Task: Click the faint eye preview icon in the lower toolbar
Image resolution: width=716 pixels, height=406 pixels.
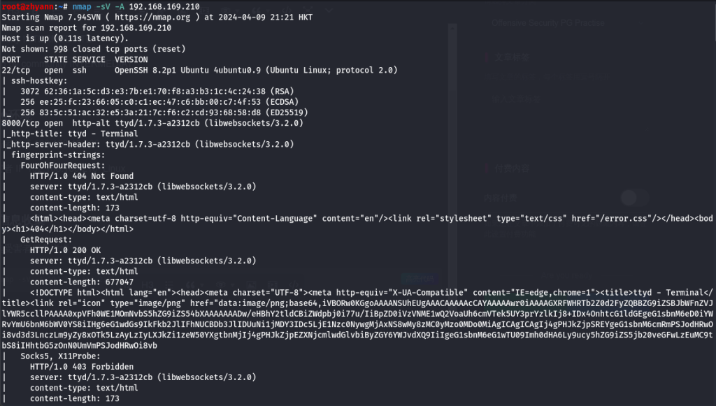Action: tap(220, 285)
